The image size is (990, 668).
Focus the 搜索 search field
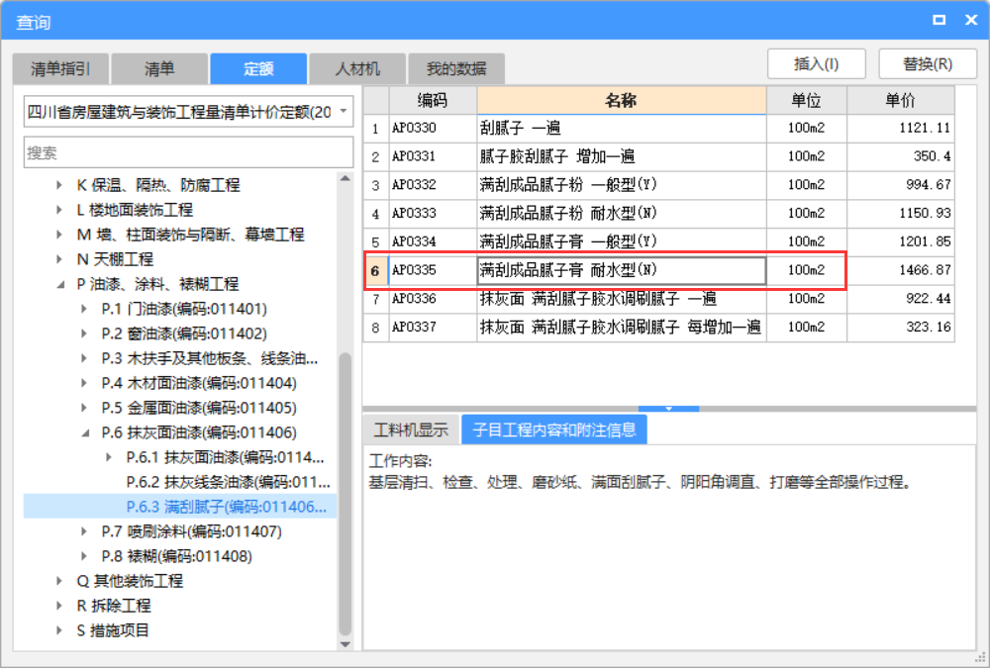tap(188, 152)
